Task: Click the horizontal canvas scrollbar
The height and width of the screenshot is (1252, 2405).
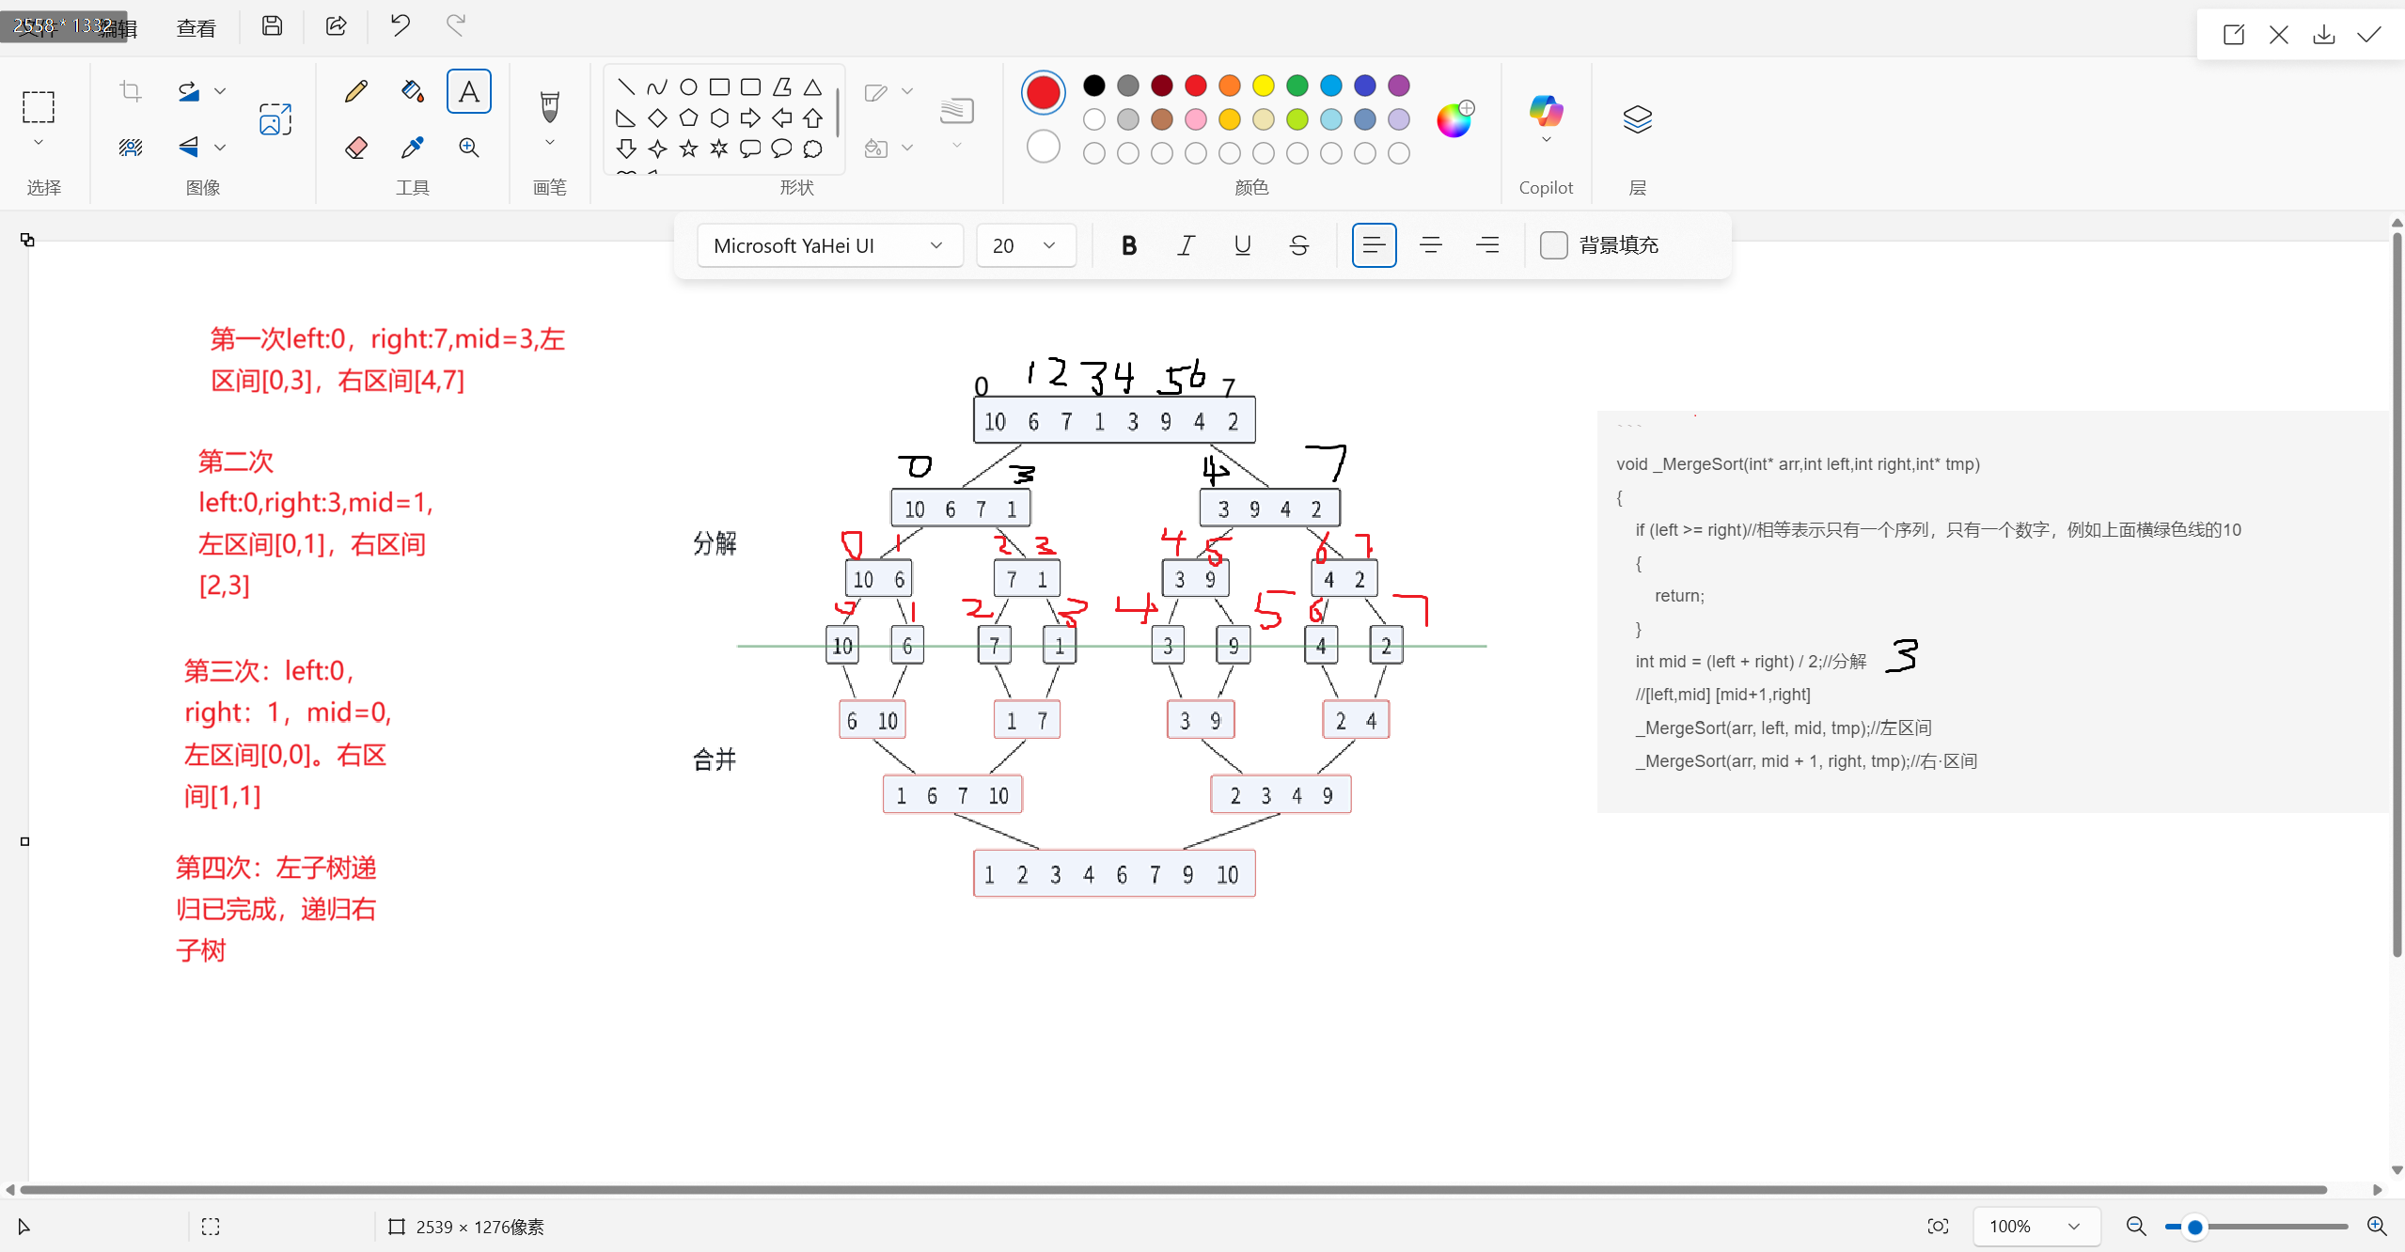Action: pyautogui.click(x=1173, y=1190)
